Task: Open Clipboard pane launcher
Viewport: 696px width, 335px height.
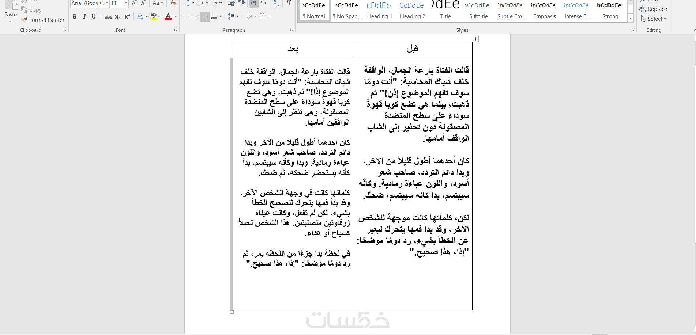Action: pyautogui.click(x=65, y=30)
